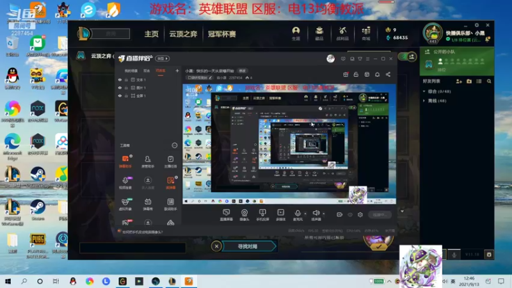Click the stream category tag with the pencil icon
The width and height of the screenshot is (512, 288).
(200, 77)
